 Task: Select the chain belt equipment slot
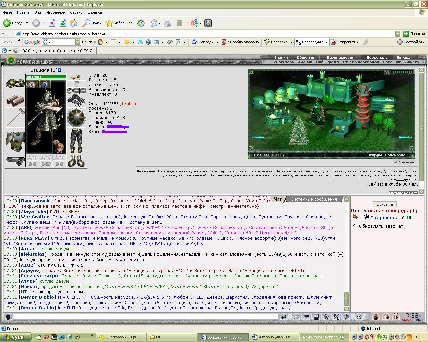15,161
